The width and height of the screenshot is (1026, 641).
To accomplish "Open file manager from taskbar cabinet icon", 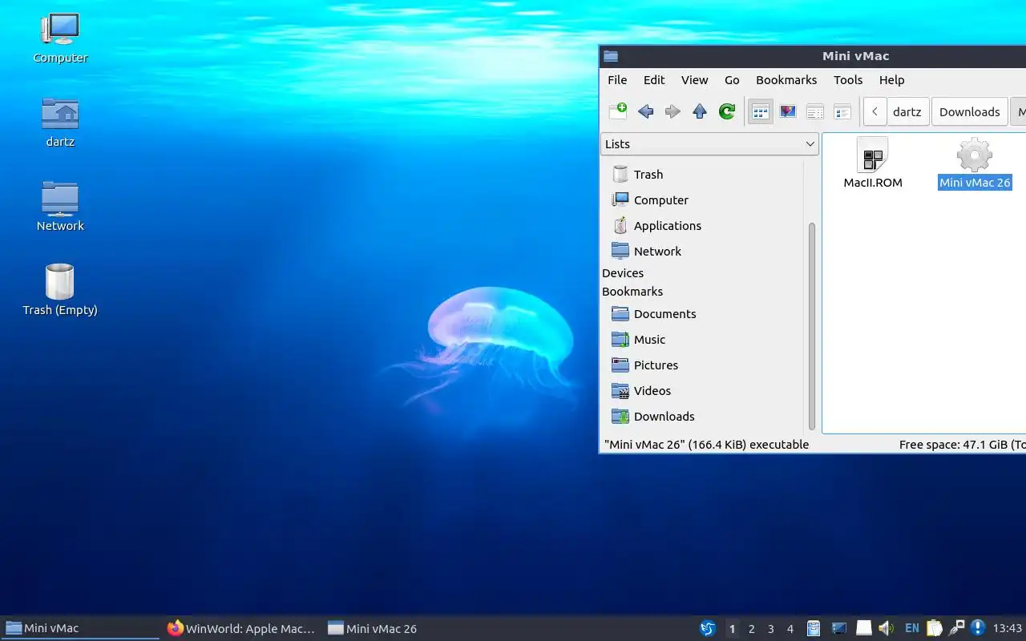I will [x=814, y=628].
